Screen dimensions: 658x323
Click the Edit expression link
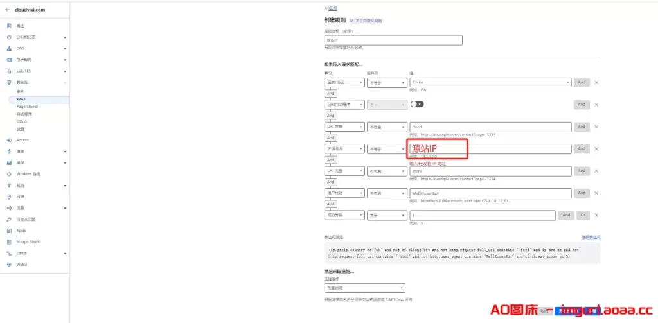pyautogui.click(x=591, y=238)
